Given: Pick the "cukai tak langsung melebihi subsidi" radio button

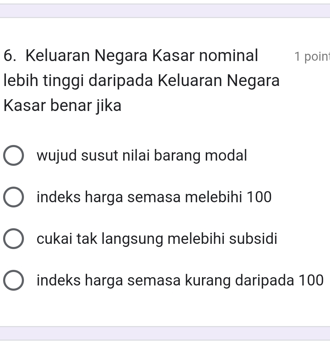Looking at the screenshot, I should coord(14,239).
